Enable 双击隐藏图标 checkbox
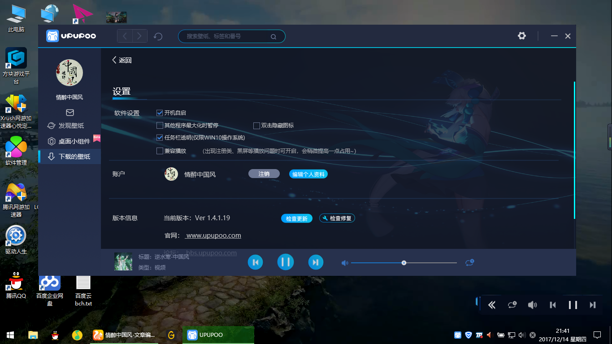This screenshot has height=344, width=612. click(x=257, y=126)
